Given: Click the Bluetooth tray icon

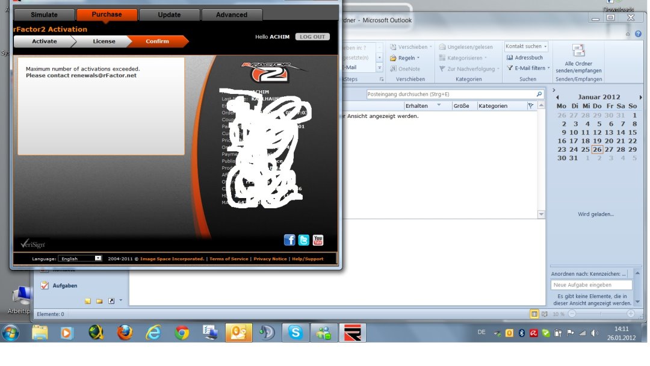Looking at the screenshot, I should coord(522,333).
